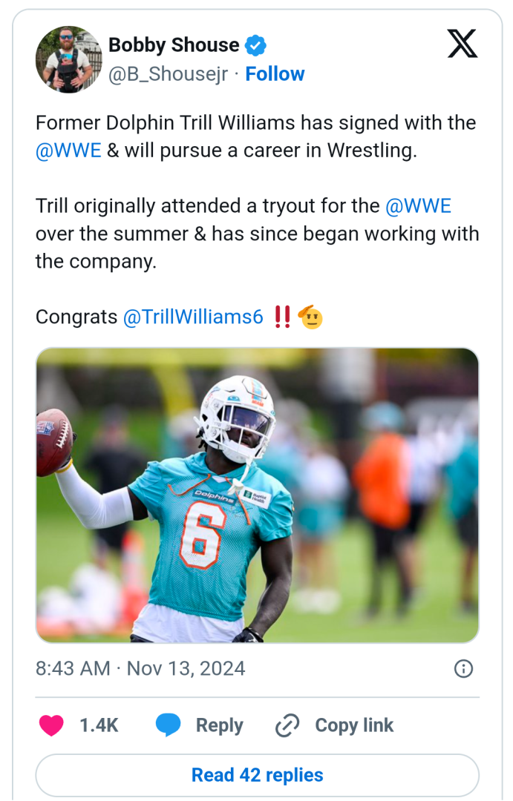Open the info circle icon
This screenshot has width=513, height=801.
pyautogui.click(x=463, y=669)
